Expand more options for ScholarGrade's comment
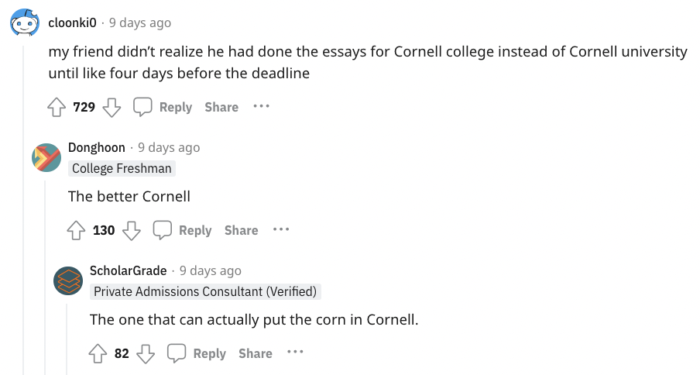 [x=295, y=353]
